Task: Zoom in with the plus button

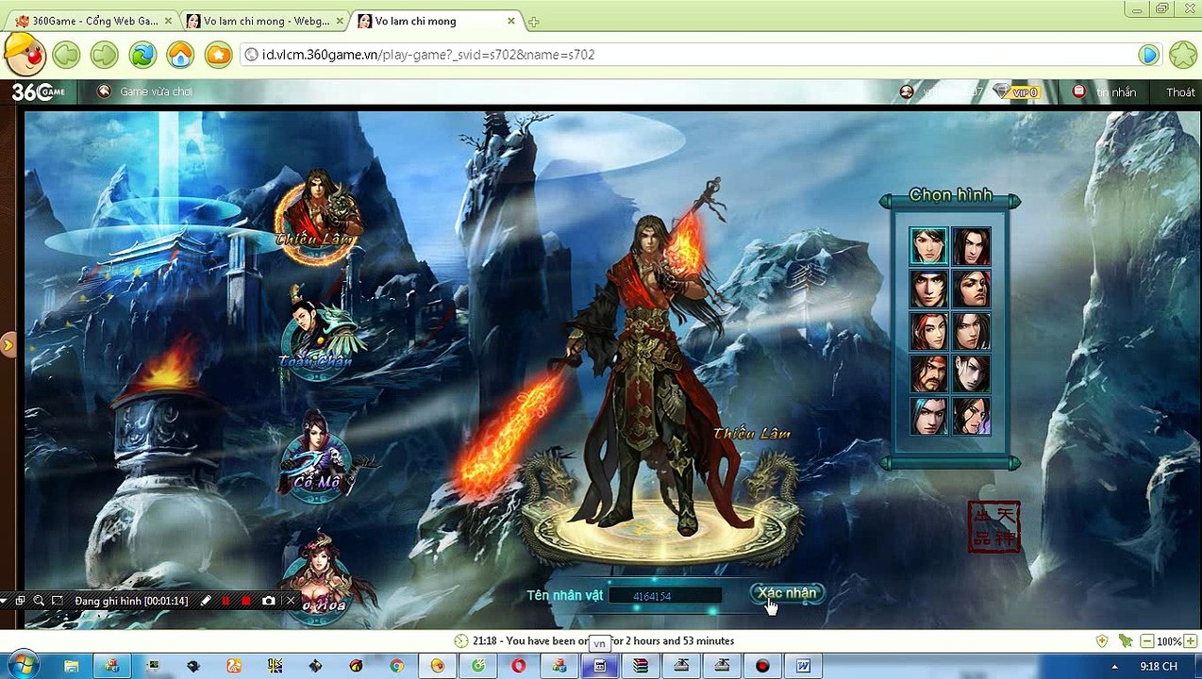Action: tap(1191, 641)
